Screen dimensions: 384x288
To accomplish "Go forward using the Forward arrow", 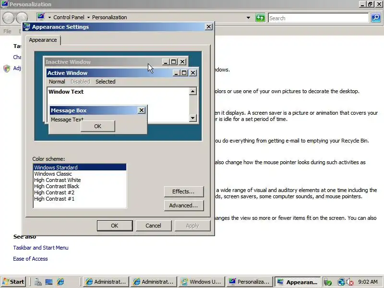I will coord(22,18).
